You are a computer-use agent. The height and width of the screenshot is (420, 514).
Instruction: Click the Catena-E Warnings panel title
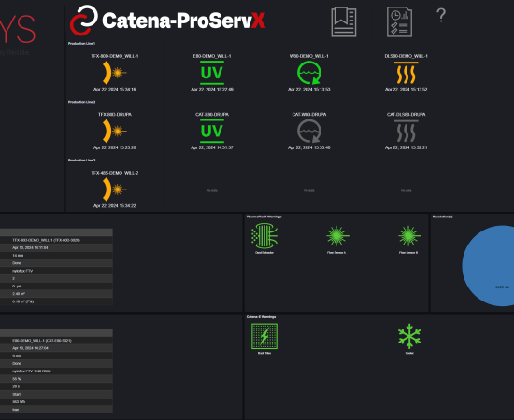click(x=261, y=317)
